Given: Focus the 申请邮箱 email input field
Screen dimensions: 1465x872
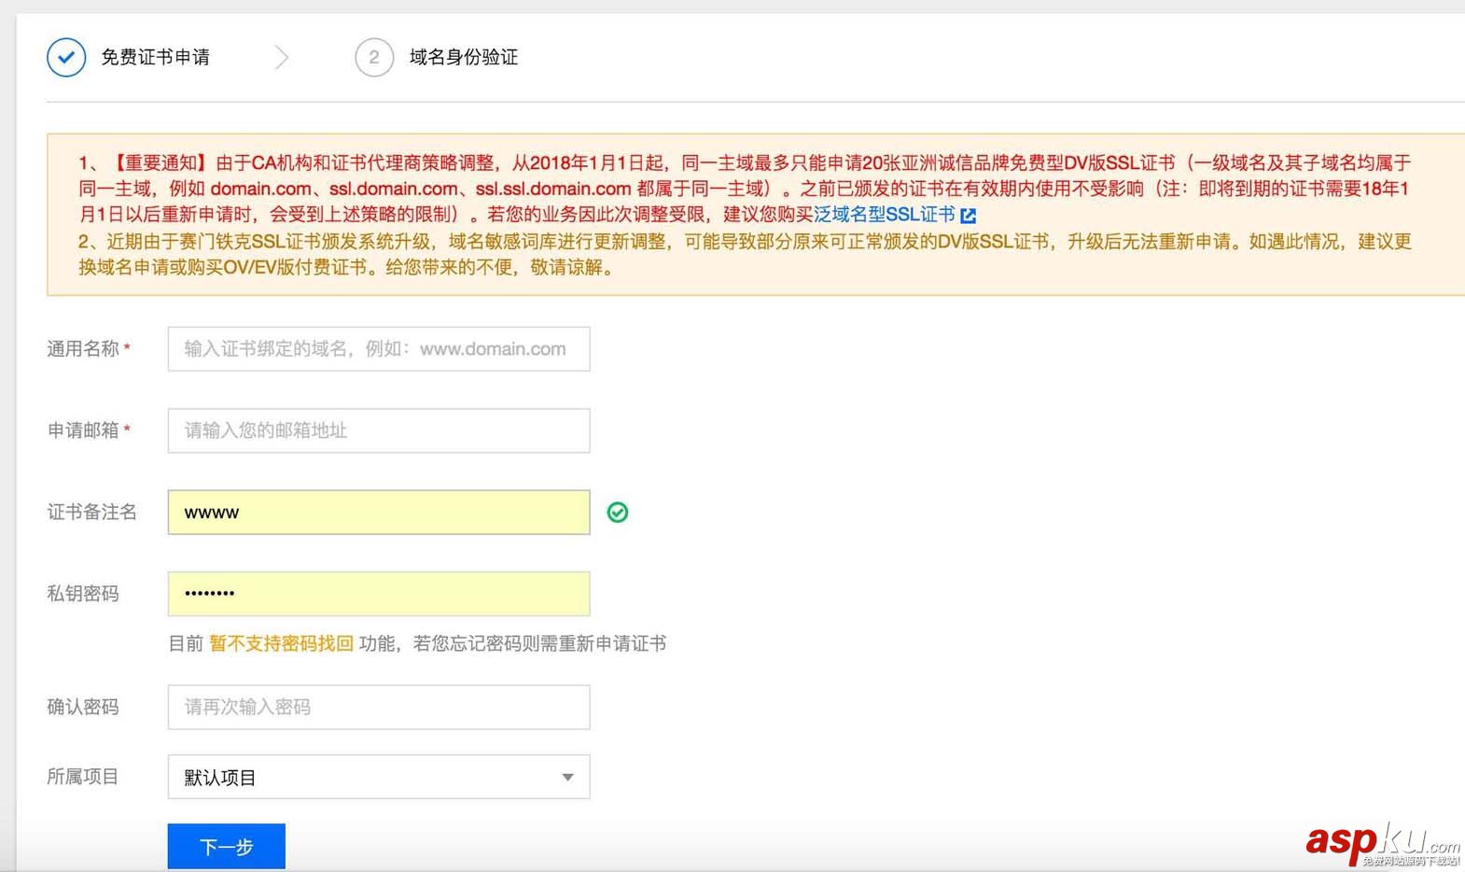Looking at the screenshot, I should tap(378, 430).
